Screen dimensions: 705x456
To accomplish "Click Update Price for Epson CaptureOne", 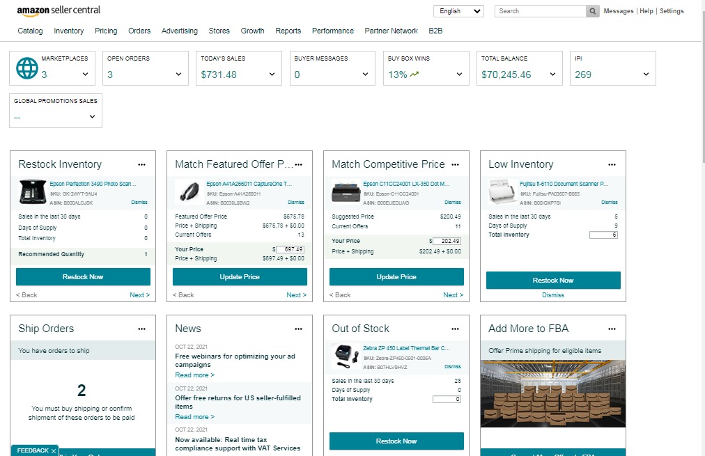I will click(x=240, y=277).
